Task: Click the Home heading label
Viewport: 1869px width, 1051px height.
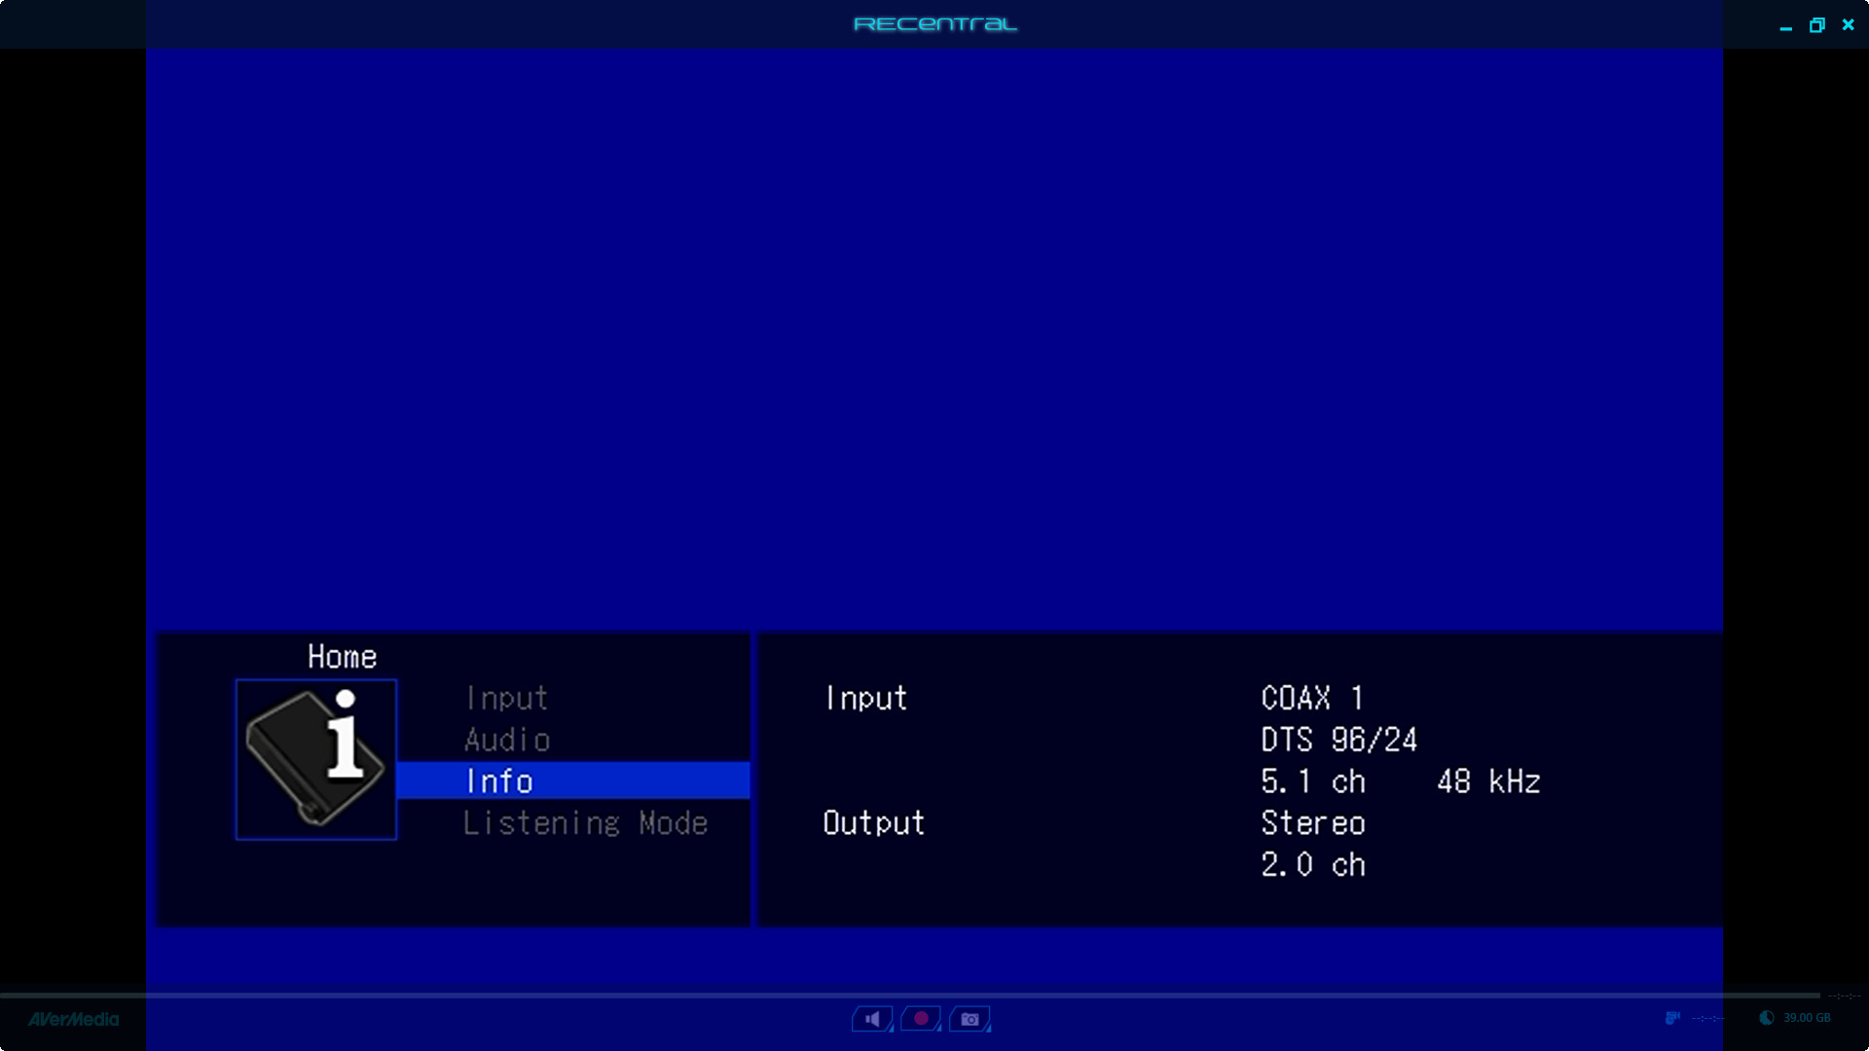Action: tap(342, 657)
